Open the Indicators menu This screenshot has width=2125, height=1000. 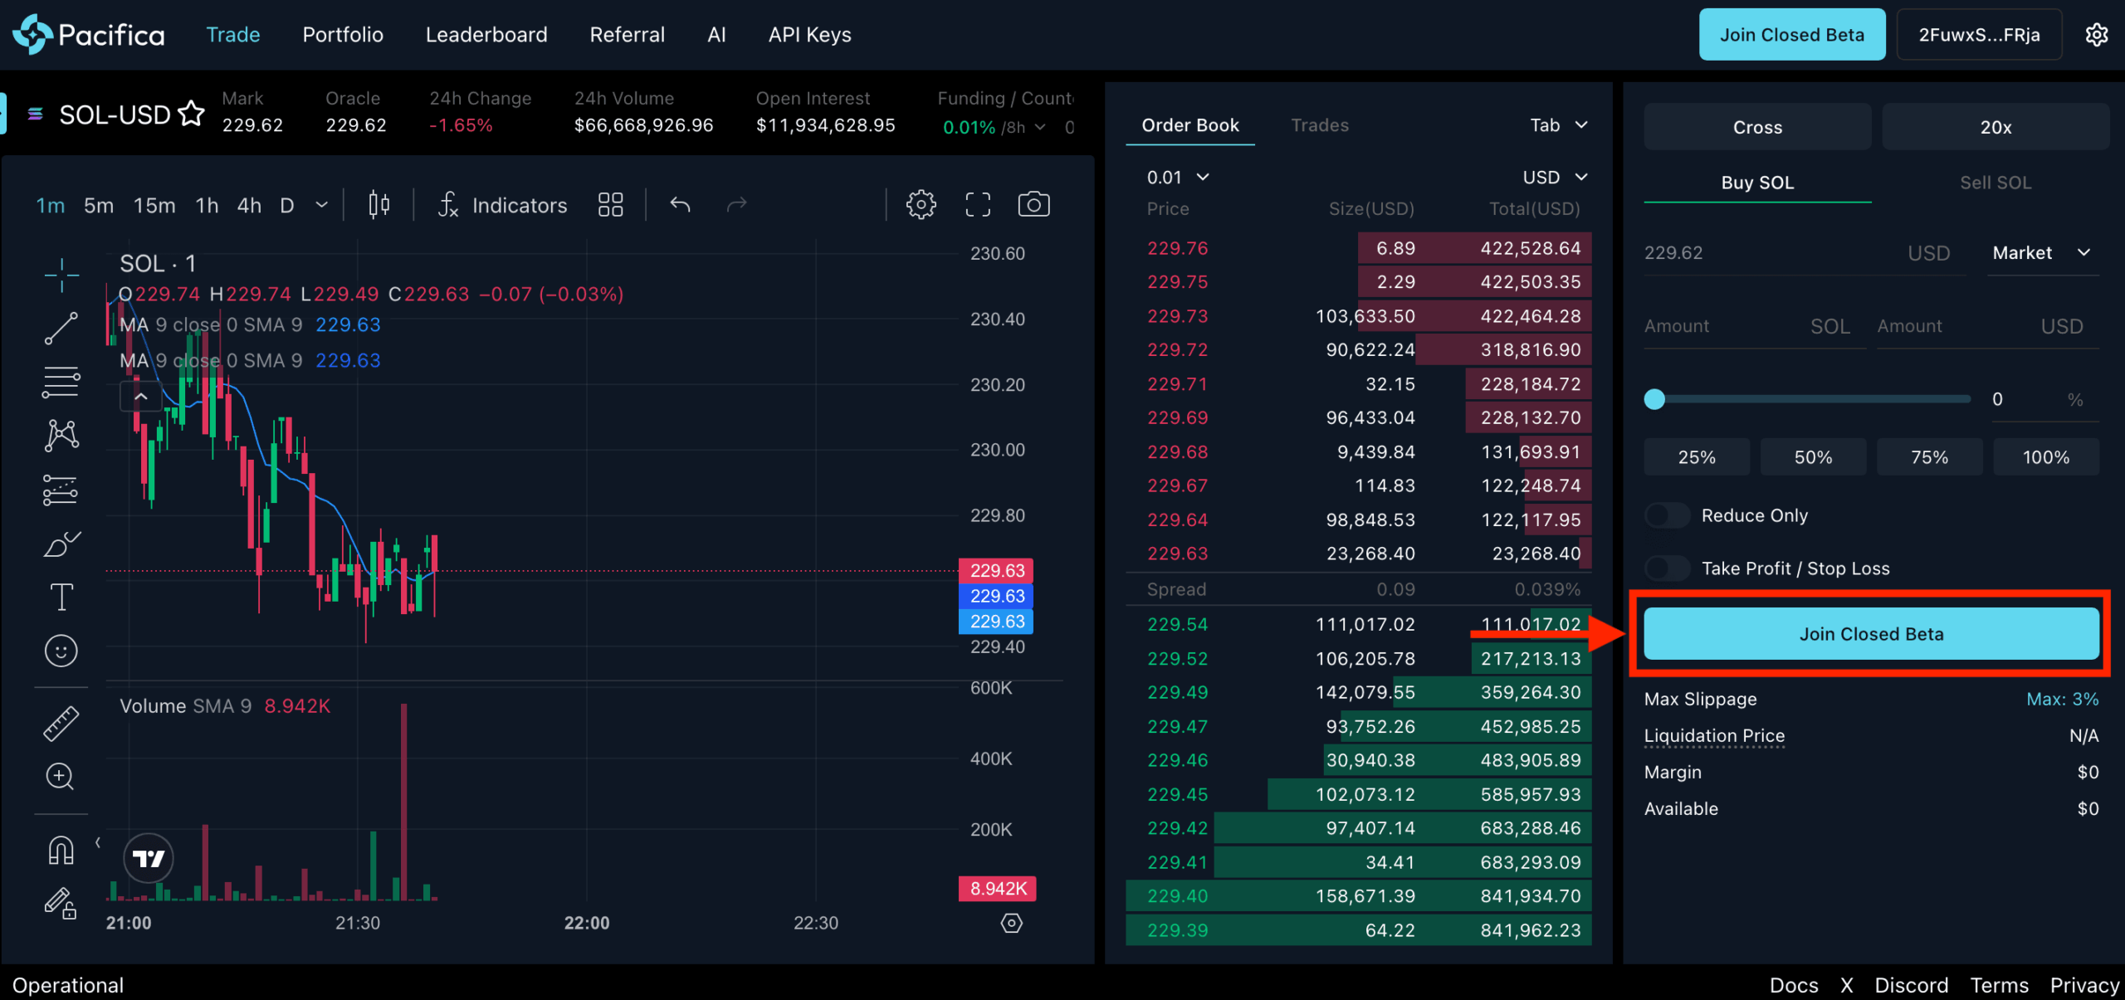click(x=503, y=205)
